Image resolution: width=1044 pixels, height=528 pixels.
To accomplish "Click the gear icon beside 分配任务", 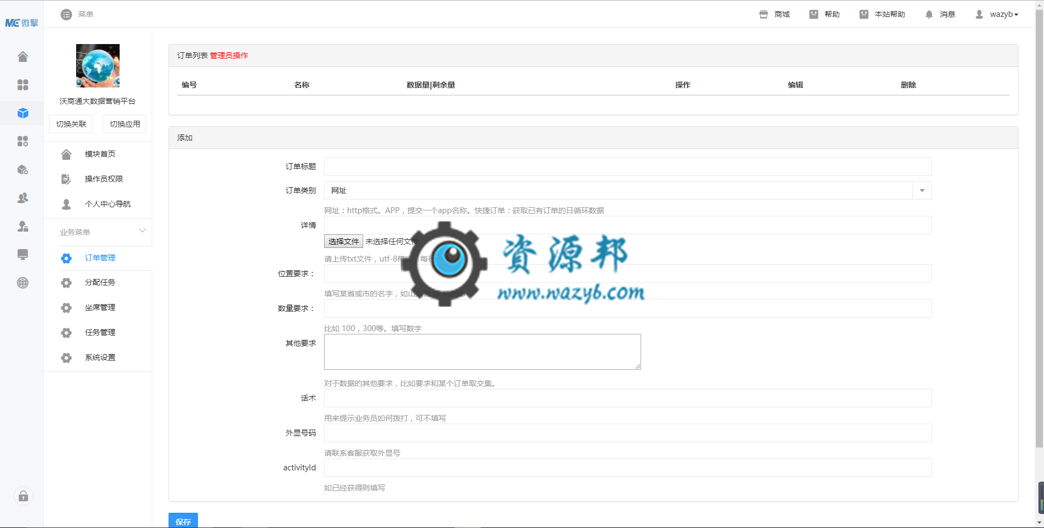I will 66,283.
